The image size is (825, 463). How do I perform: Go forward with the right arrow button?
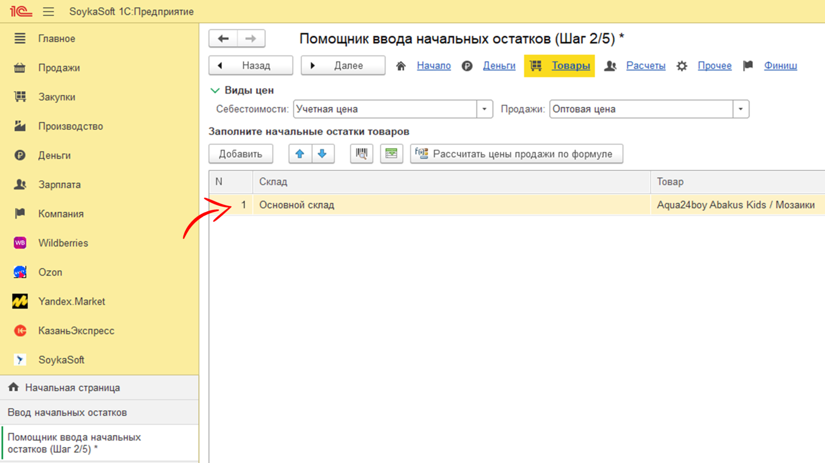click(x=251, y=38)
